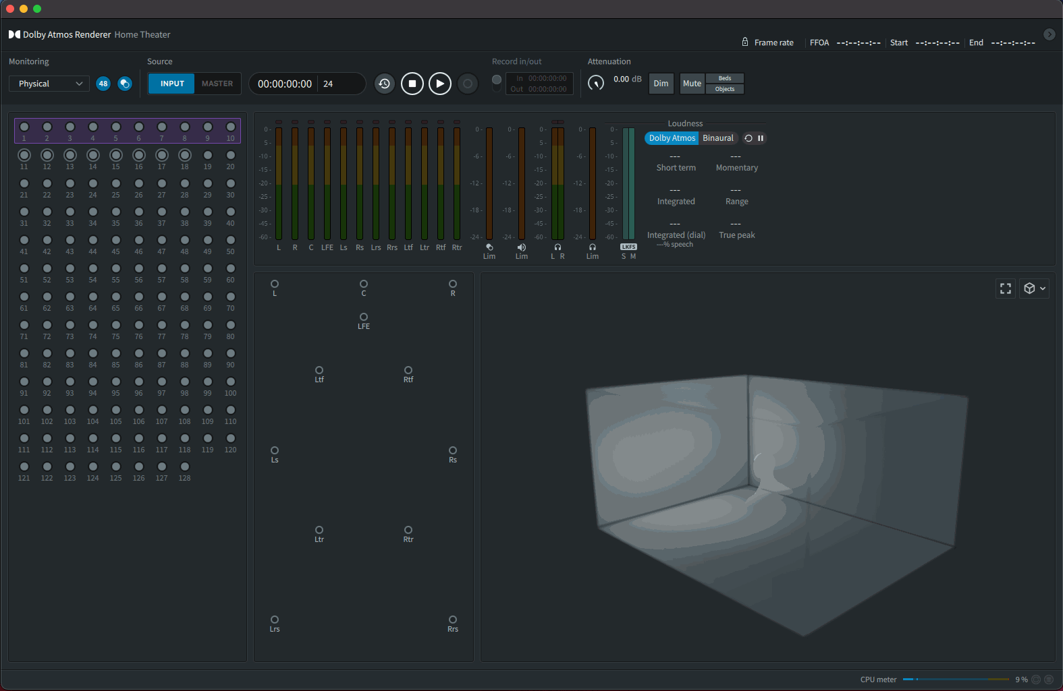The width and height of the screenshot is (1063, 691).
Task: Click the Record In timecode field
Action: [547, 78]
